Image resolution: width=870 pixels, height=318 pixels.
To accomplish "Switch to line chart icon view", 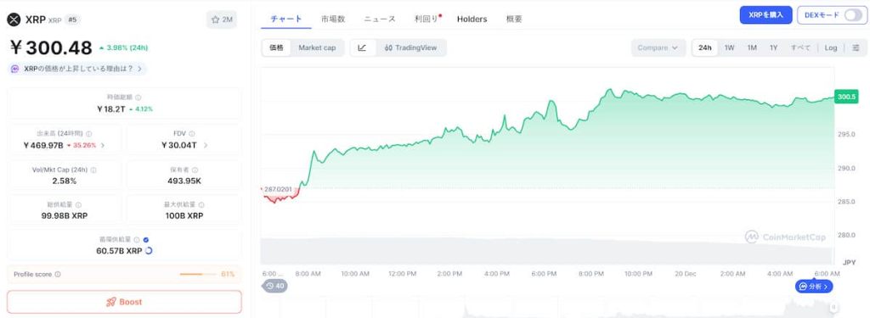I will pos(362,47).
